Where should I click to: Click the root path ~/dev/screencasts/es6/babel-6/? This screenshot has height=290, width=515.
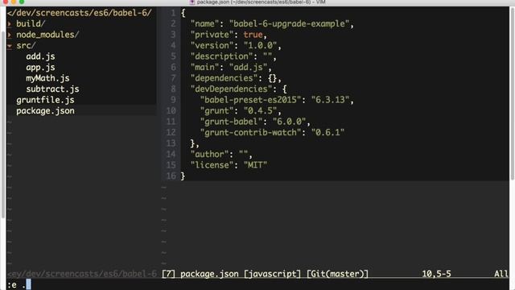pyautogui.click(x=80, y=13)
